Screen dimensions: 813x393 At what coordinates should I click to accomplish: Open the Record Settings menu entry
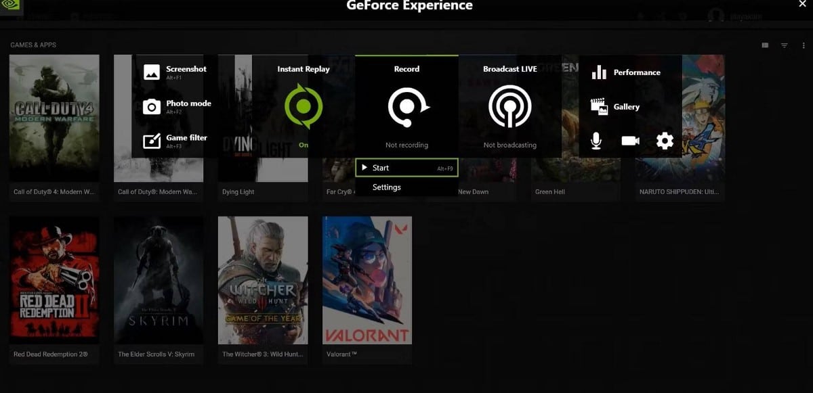tap(406, 187)
